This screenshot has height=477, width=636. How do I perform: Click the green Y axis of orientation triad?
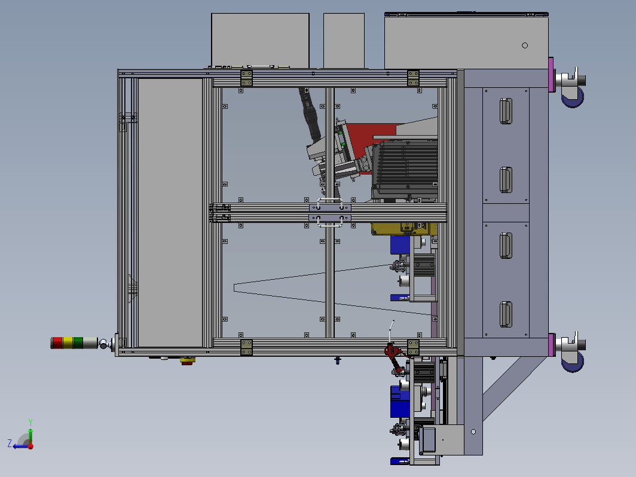[30, 435]
